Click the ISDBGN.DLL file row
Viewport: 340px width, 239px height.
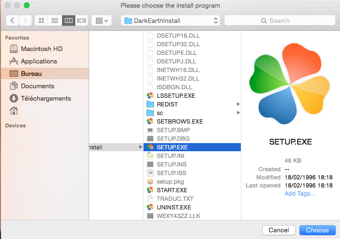pos(192,87)
